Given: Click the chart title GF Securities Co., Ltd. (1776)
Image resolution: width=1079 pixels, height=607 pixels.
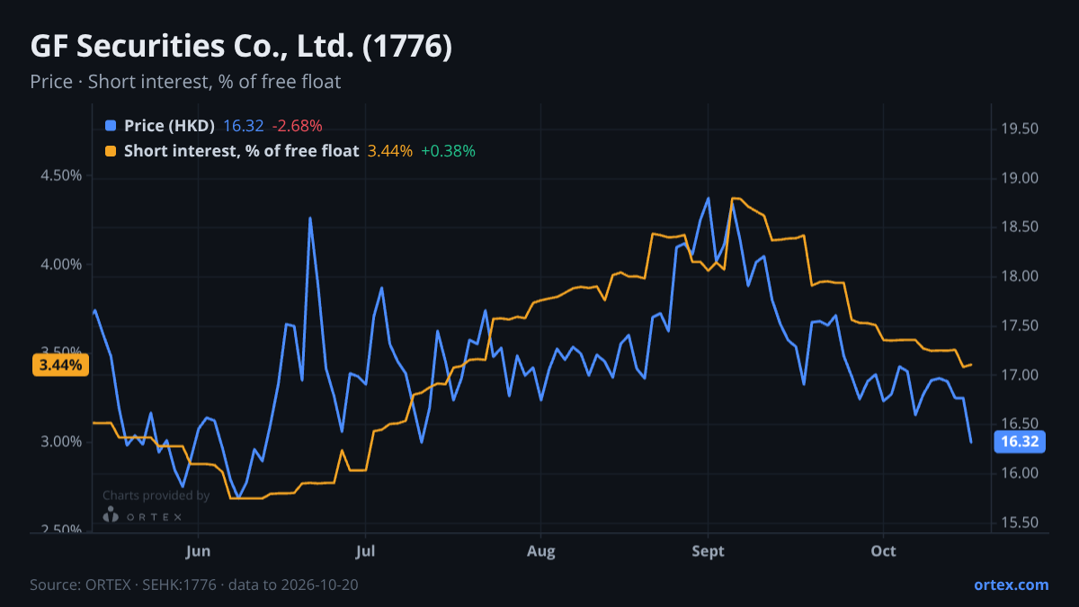Looking at the screenshot, I should (x=241, y=47).
